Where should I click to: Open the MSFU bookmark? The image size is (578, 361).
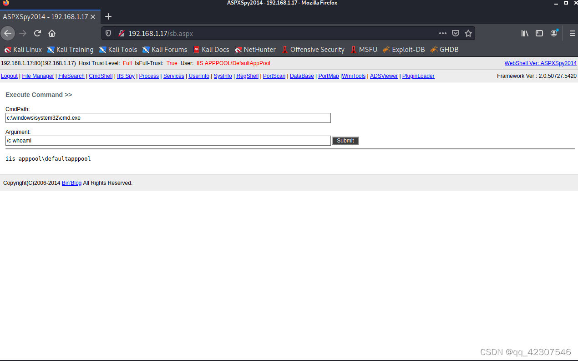click(364, 50)
